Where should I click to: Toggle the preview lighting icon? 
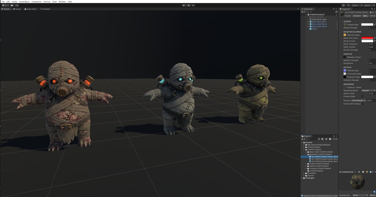coord(367,172)
